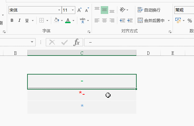Open clipboard group dialog launcher

(4, 32)
